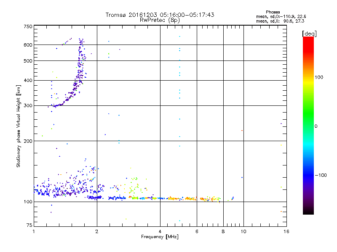Click the x-axis tick label '6'
This screenshot has height=252, width=337.
click(197, 231)
